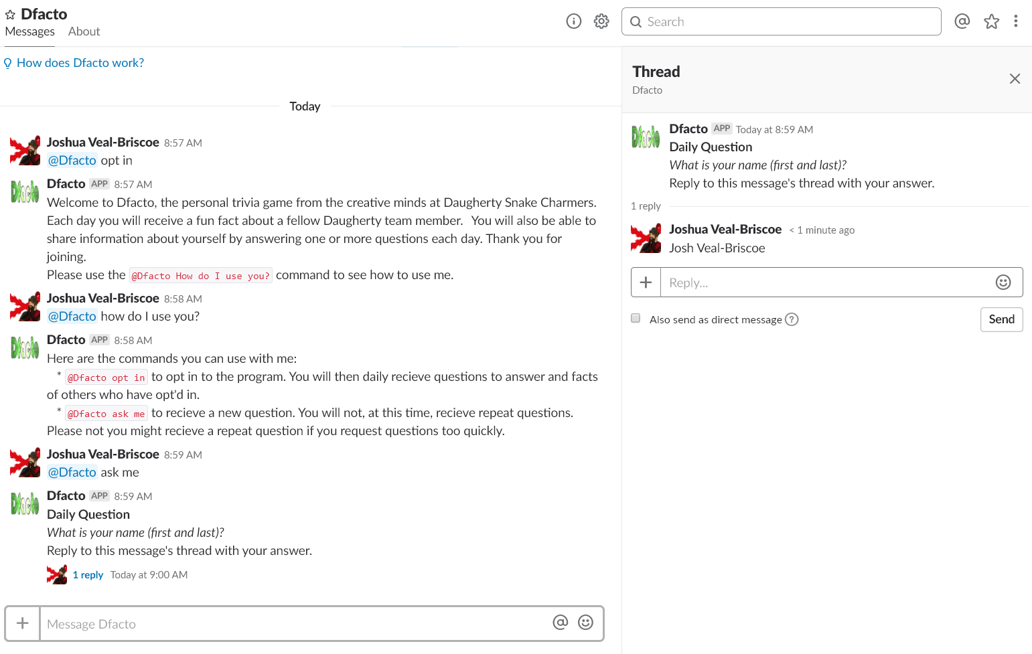Open help for also send as direct message

pyautogui.click(x=792, y=319)
